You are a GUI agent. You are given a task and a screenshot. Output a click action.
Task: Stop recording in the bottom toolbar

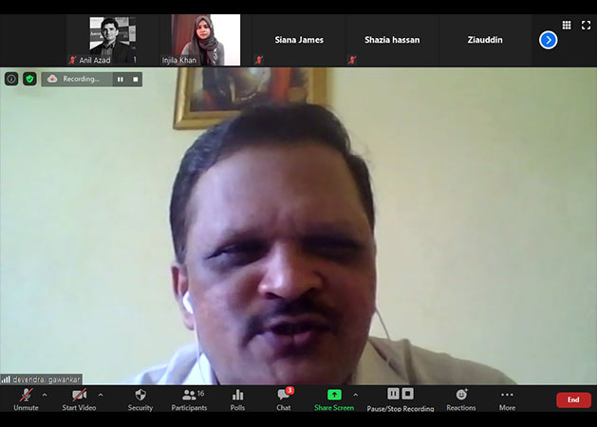click(x=408, y=394)
